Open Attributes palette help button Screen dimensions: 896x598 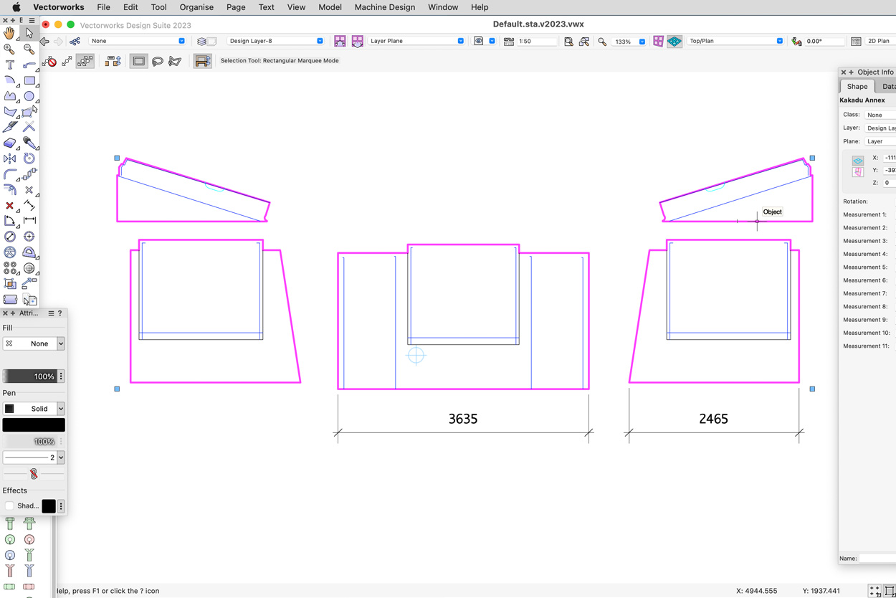click(60, 313)
